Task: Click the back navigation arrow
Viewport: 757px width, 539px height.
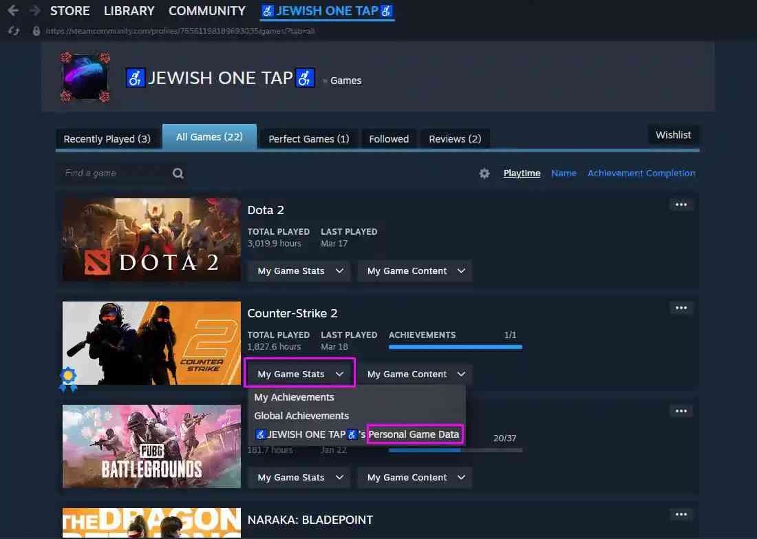Action: pos(13,11)
